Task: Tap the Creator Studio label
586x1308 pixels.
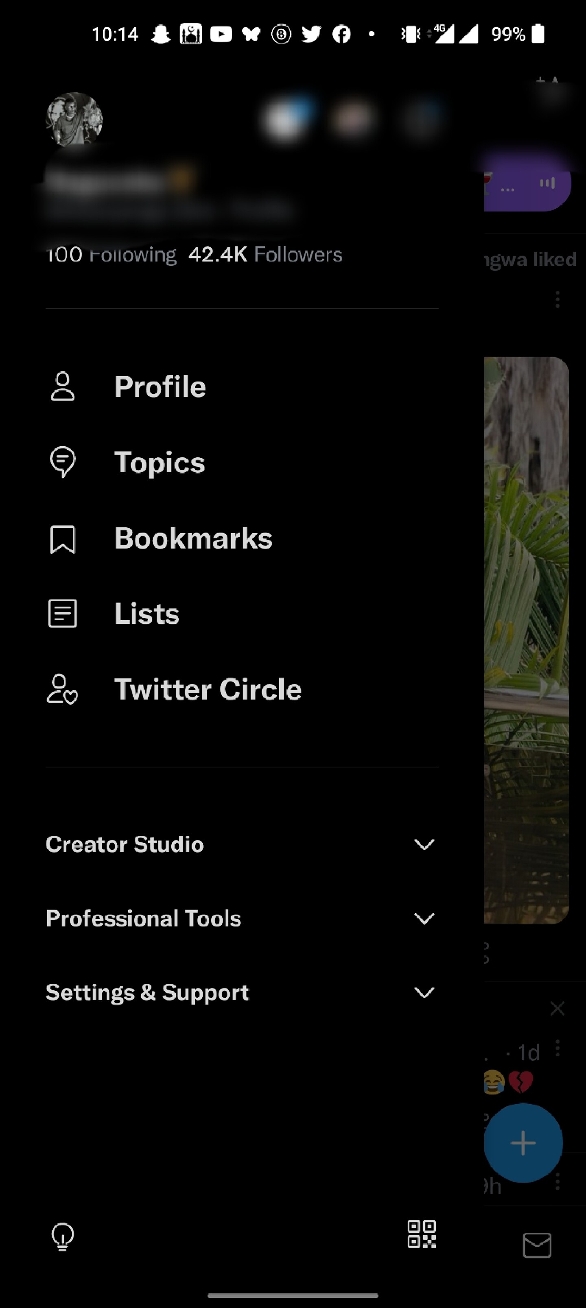Action: coord(125,844)
